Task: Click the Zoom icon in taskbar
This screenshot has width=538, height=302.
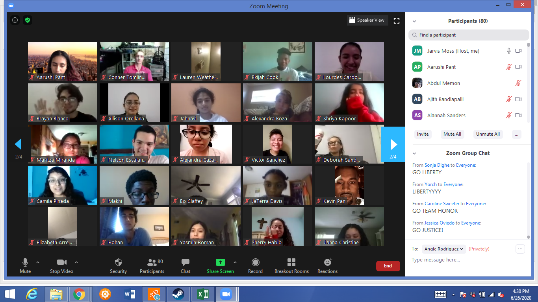Action: [226, 294]
